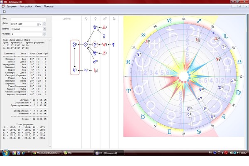Select the Mars orbit column header
The height and width of the screenshot is (166, 249).
coord(105,19)
